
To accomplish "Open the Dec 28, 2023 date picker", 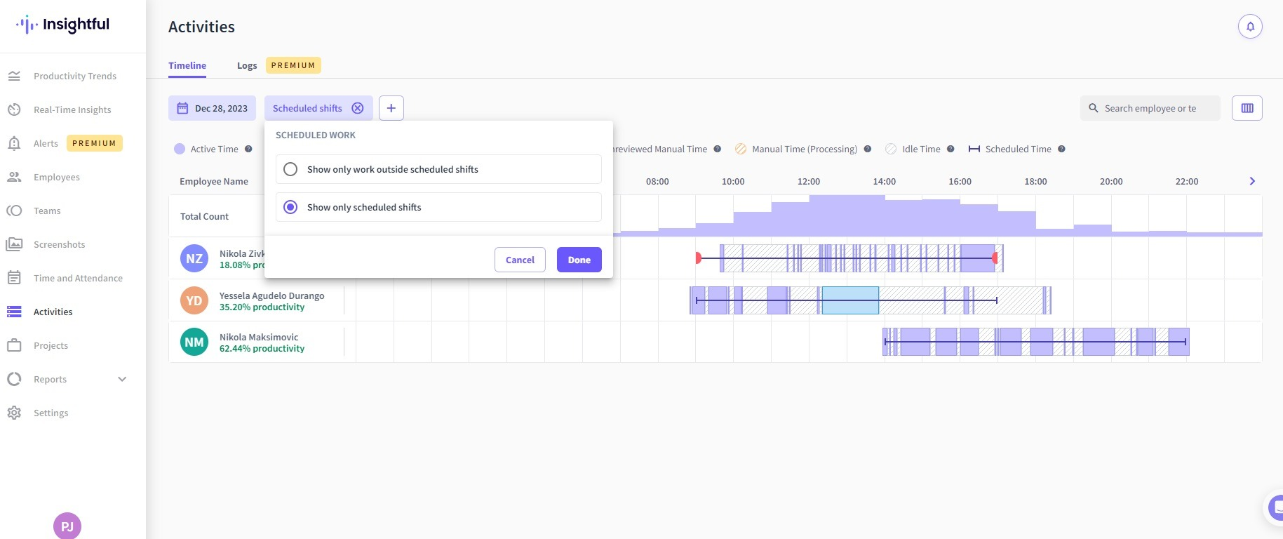I will tap(212, 108).
